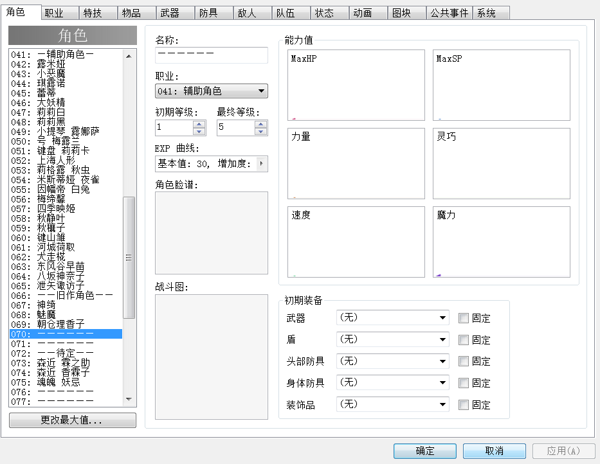This screenshot has width=600, height=464.
Task: Open the 职业 dropdown
Action: pos(212,91)
